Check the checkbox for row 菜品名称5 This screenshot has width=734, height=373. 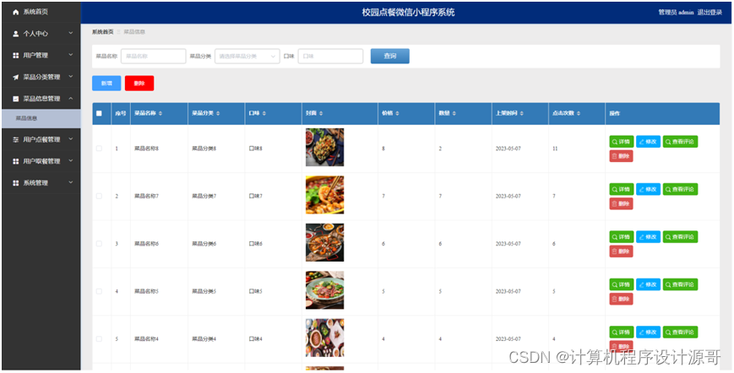tap(99, 291)
